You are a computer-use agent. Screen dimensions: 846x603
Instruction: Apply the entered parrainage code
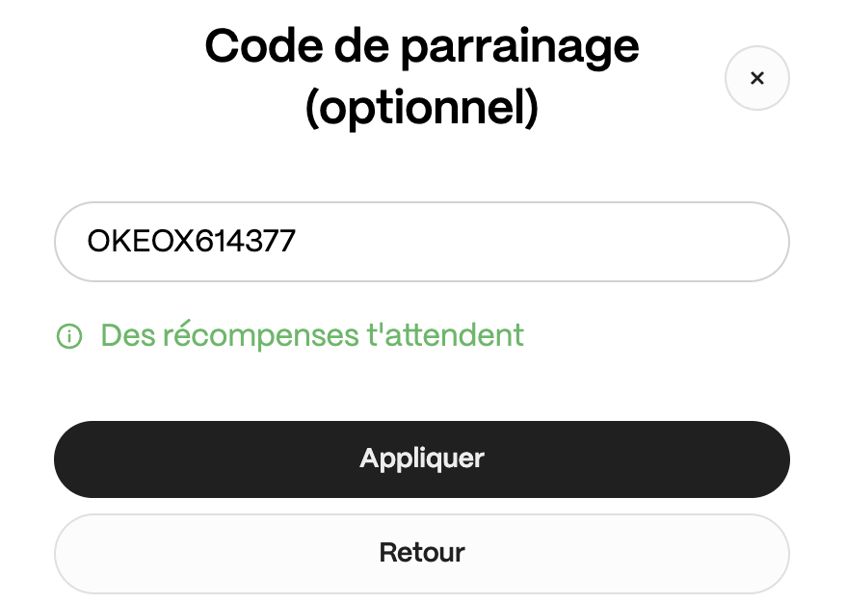point(422,459)
